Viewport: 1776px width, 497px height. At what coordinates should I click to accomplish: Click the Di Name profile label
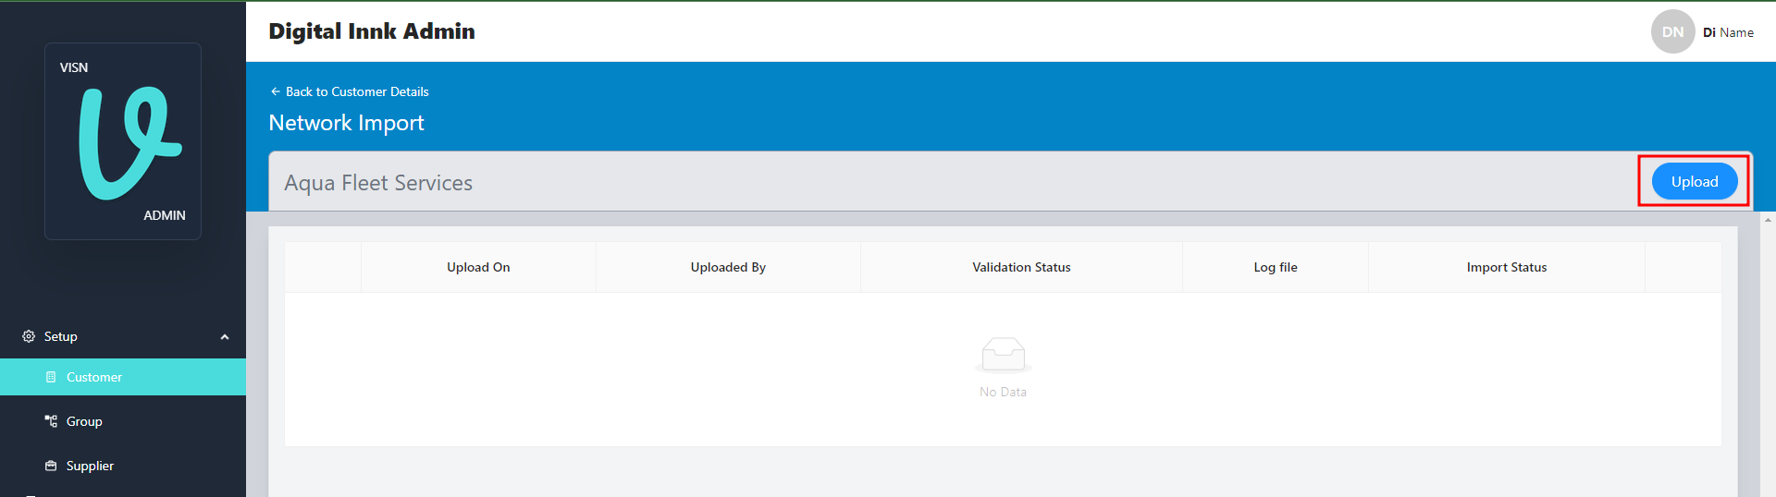click(x=1728, y=32)
